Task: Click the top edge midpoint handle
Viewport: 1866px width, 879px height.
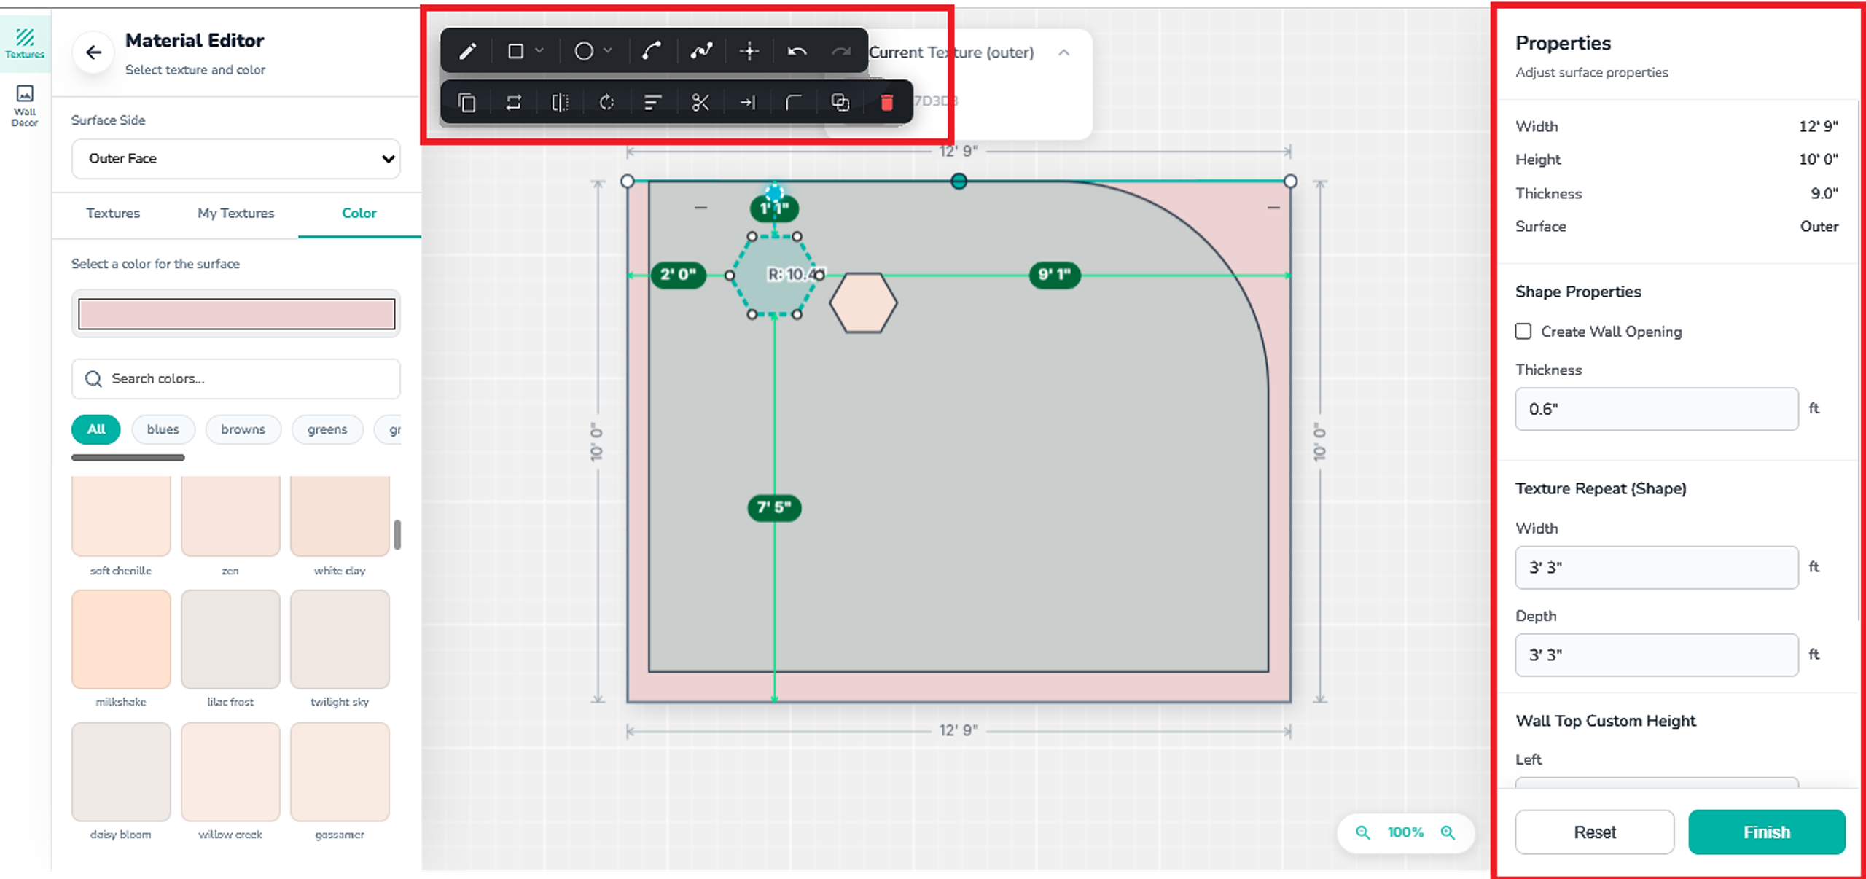Action: click(959, 181)
